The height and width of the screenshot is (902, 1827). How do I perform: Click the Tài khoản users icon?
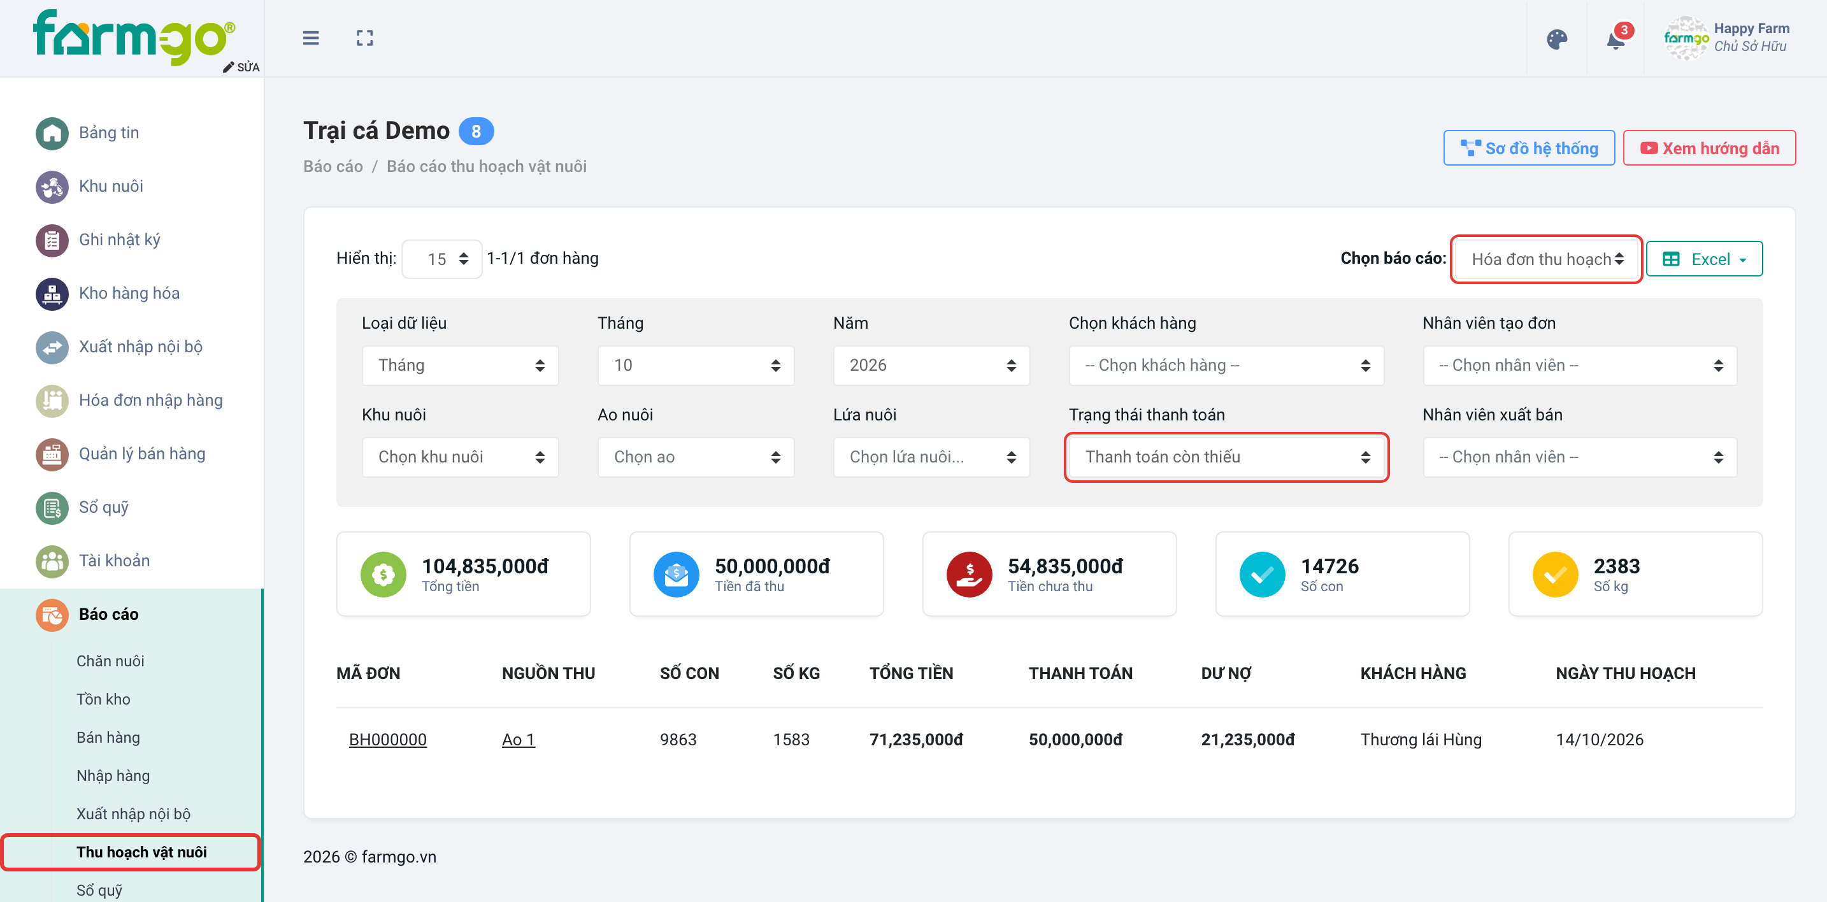[x=52, y=562]
